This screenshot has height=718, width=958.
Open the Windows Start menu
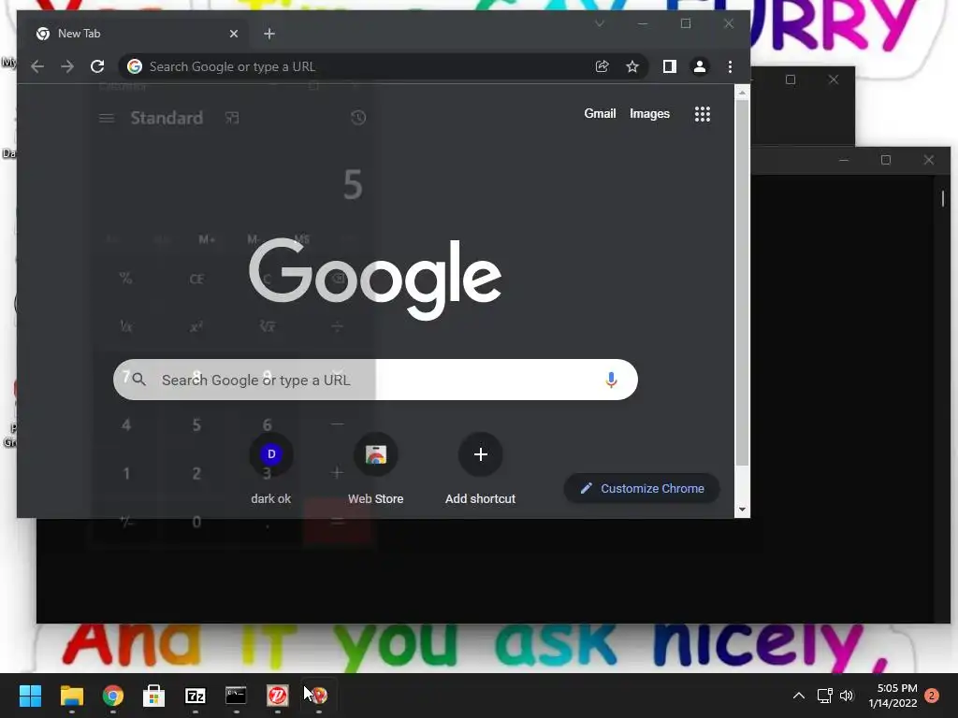[30, 696]
